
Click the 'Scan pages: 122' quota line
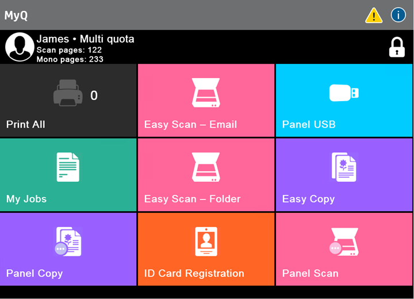tap(69, 50)
